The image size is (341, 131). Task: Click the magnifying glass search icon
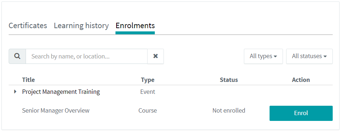pos(17,56)
